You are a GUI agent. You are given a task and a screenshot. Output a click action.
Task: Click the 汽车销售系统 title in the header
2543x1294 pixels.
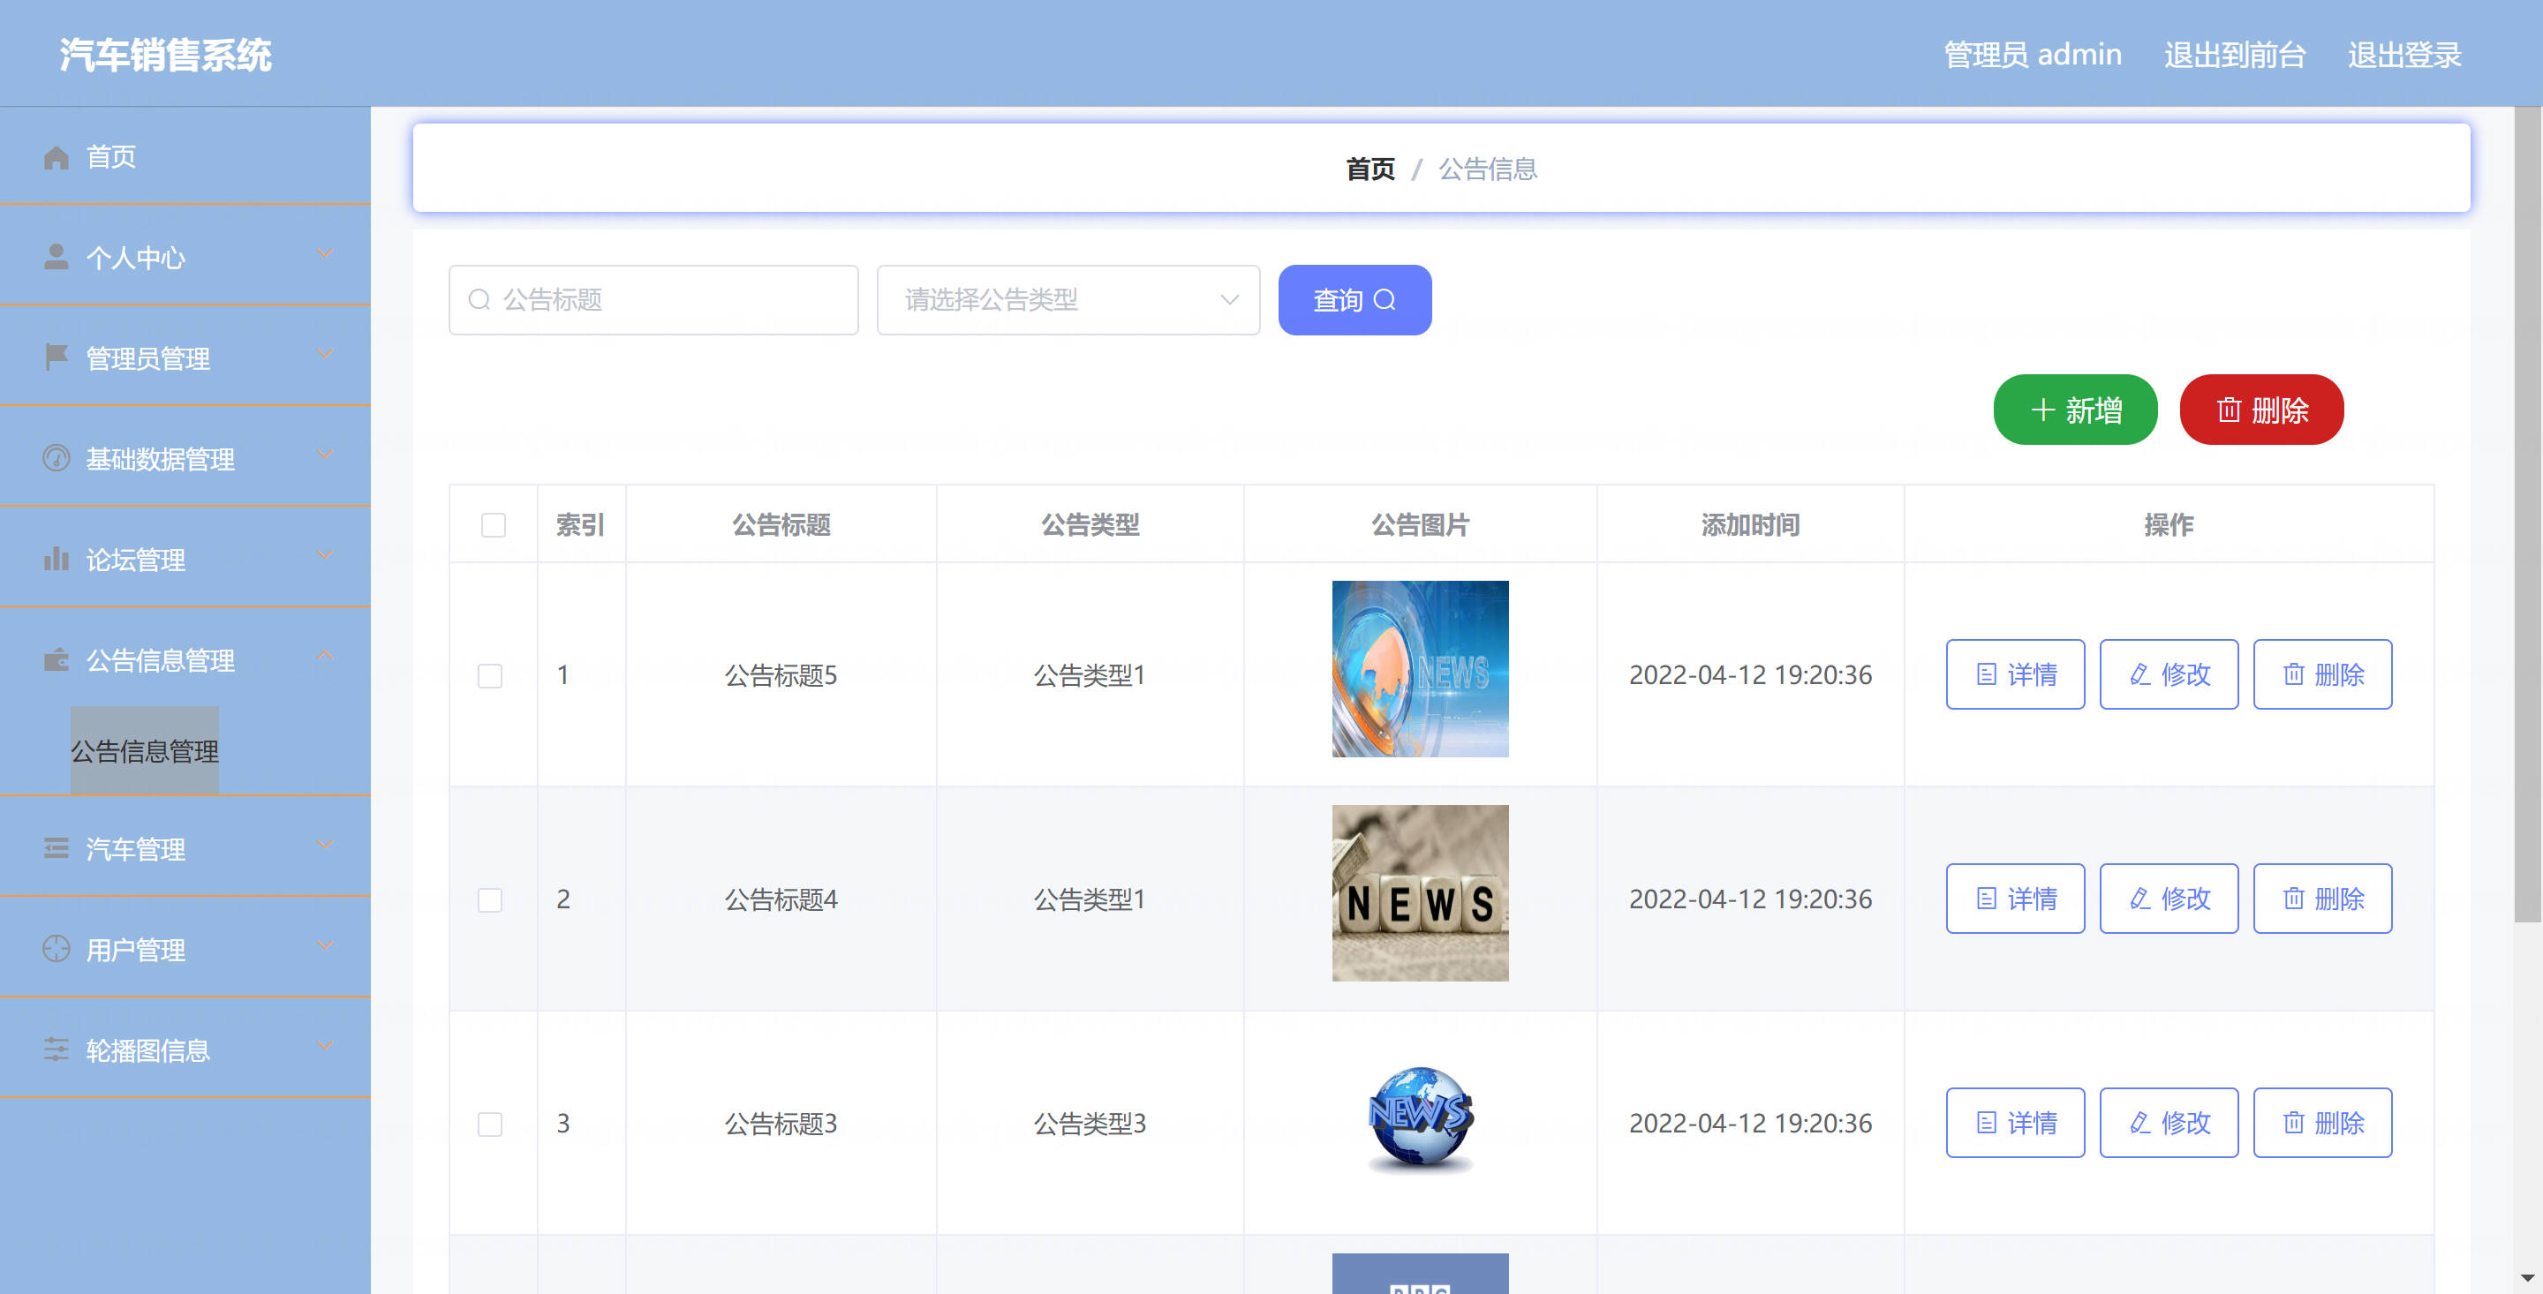click(166, 56)
